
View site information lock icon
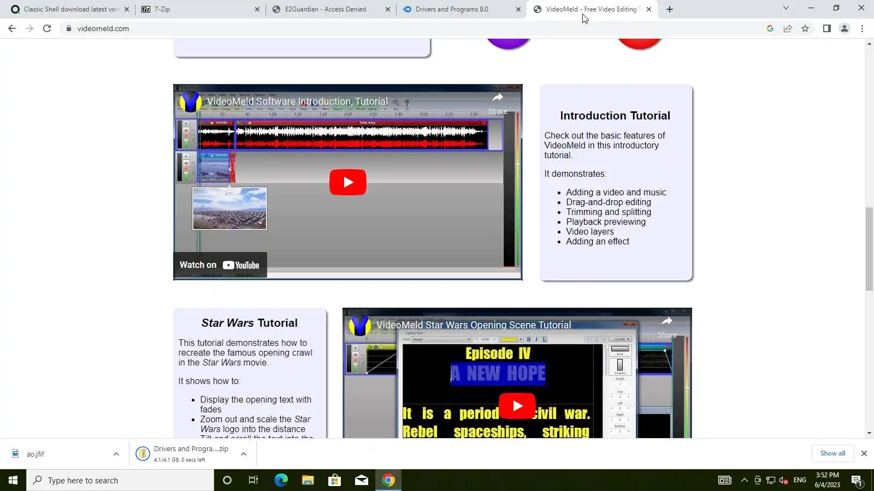point(69,28)
